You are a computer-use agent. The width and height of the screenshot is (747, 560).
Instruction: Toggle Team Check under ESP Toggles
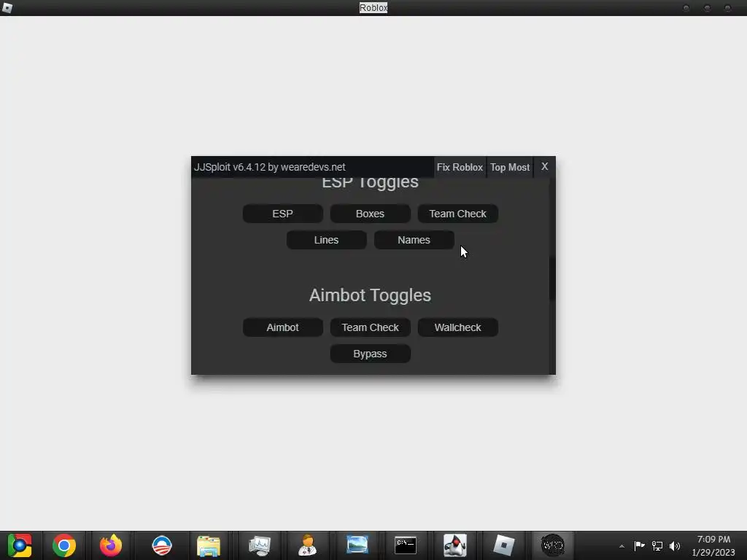[458, 214]
